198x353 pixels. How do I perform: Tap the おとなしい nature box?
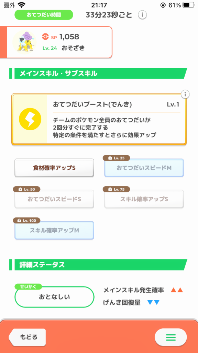54,297
